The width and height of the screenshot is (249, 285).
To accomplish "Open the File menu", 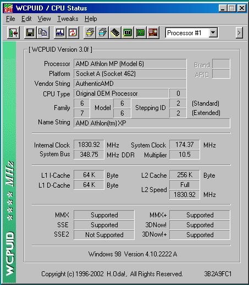I will (x=10, y=19).
